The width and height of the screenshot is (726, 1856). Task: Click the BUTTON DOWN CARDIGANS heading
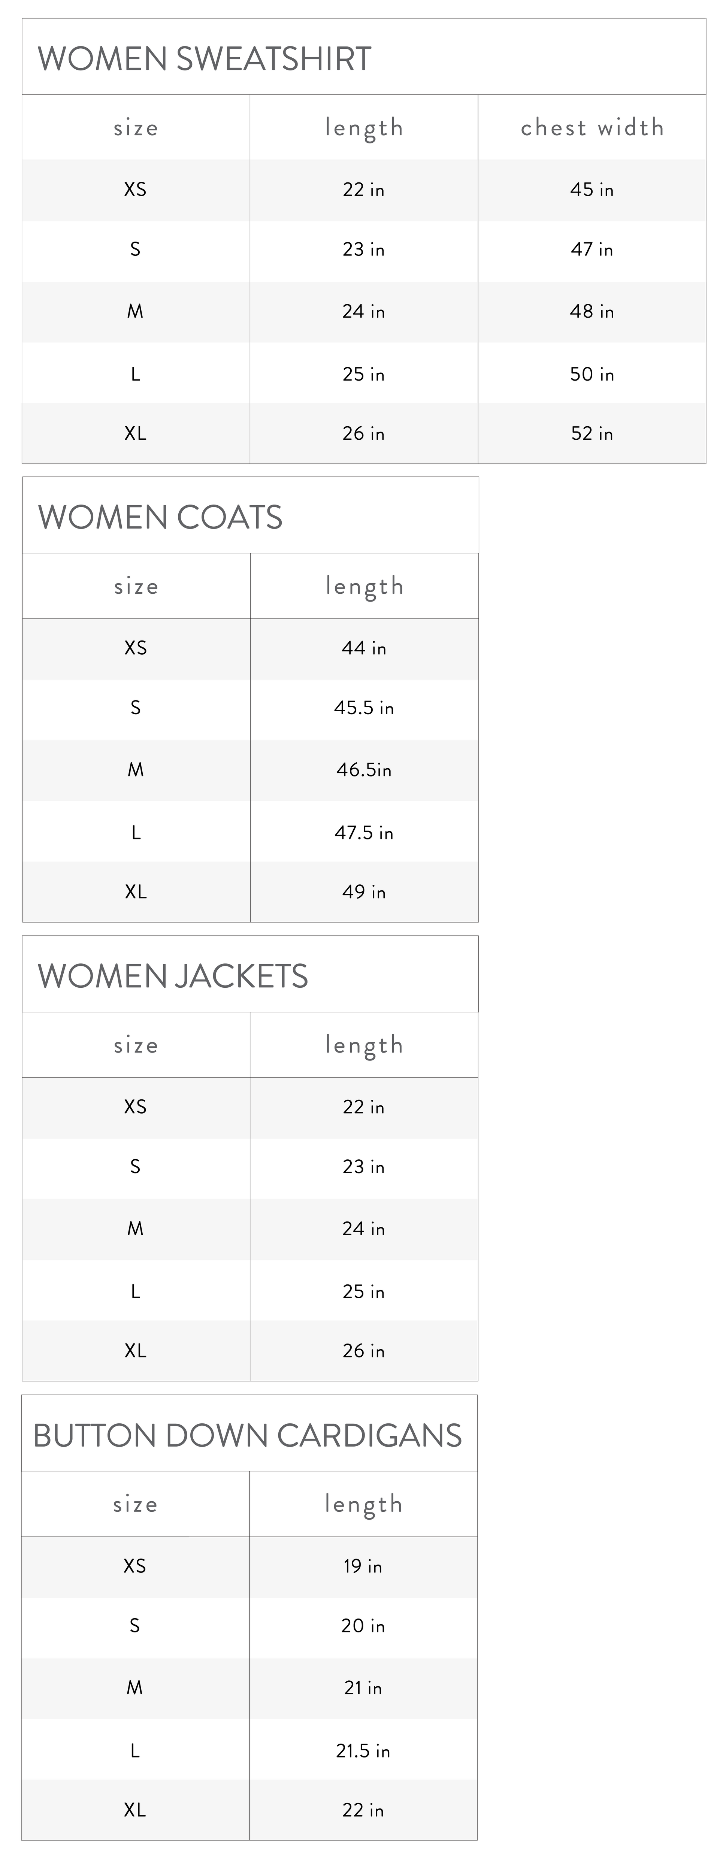point(247,1435)
